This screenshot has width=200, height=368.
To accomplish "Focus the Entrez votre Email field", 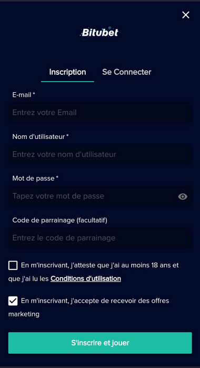I will click(x=100, y=113).
